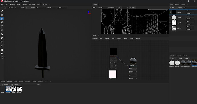Select the Material dashed-square tool

pyautogui.click(x=2, y=57)
